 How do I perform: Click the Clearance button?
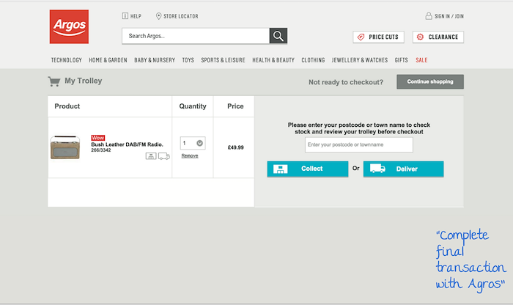click(x=438, y=37)
